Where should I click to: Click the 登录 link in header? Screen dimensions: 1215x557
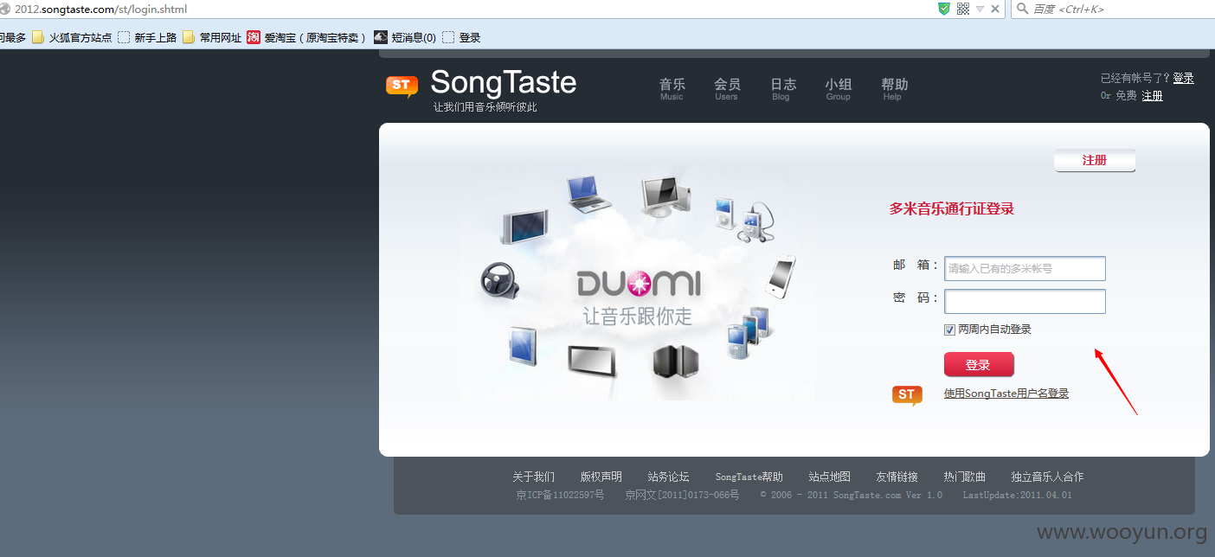[x=1183, y=78]
